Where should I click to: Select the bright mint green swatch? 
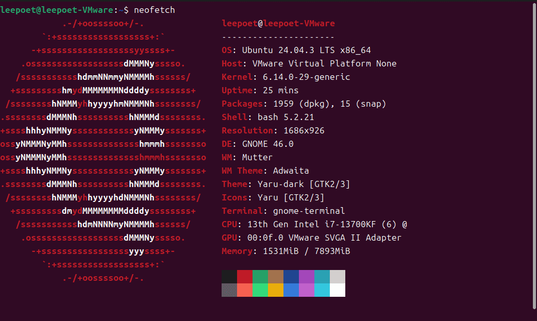pos(260,290)
